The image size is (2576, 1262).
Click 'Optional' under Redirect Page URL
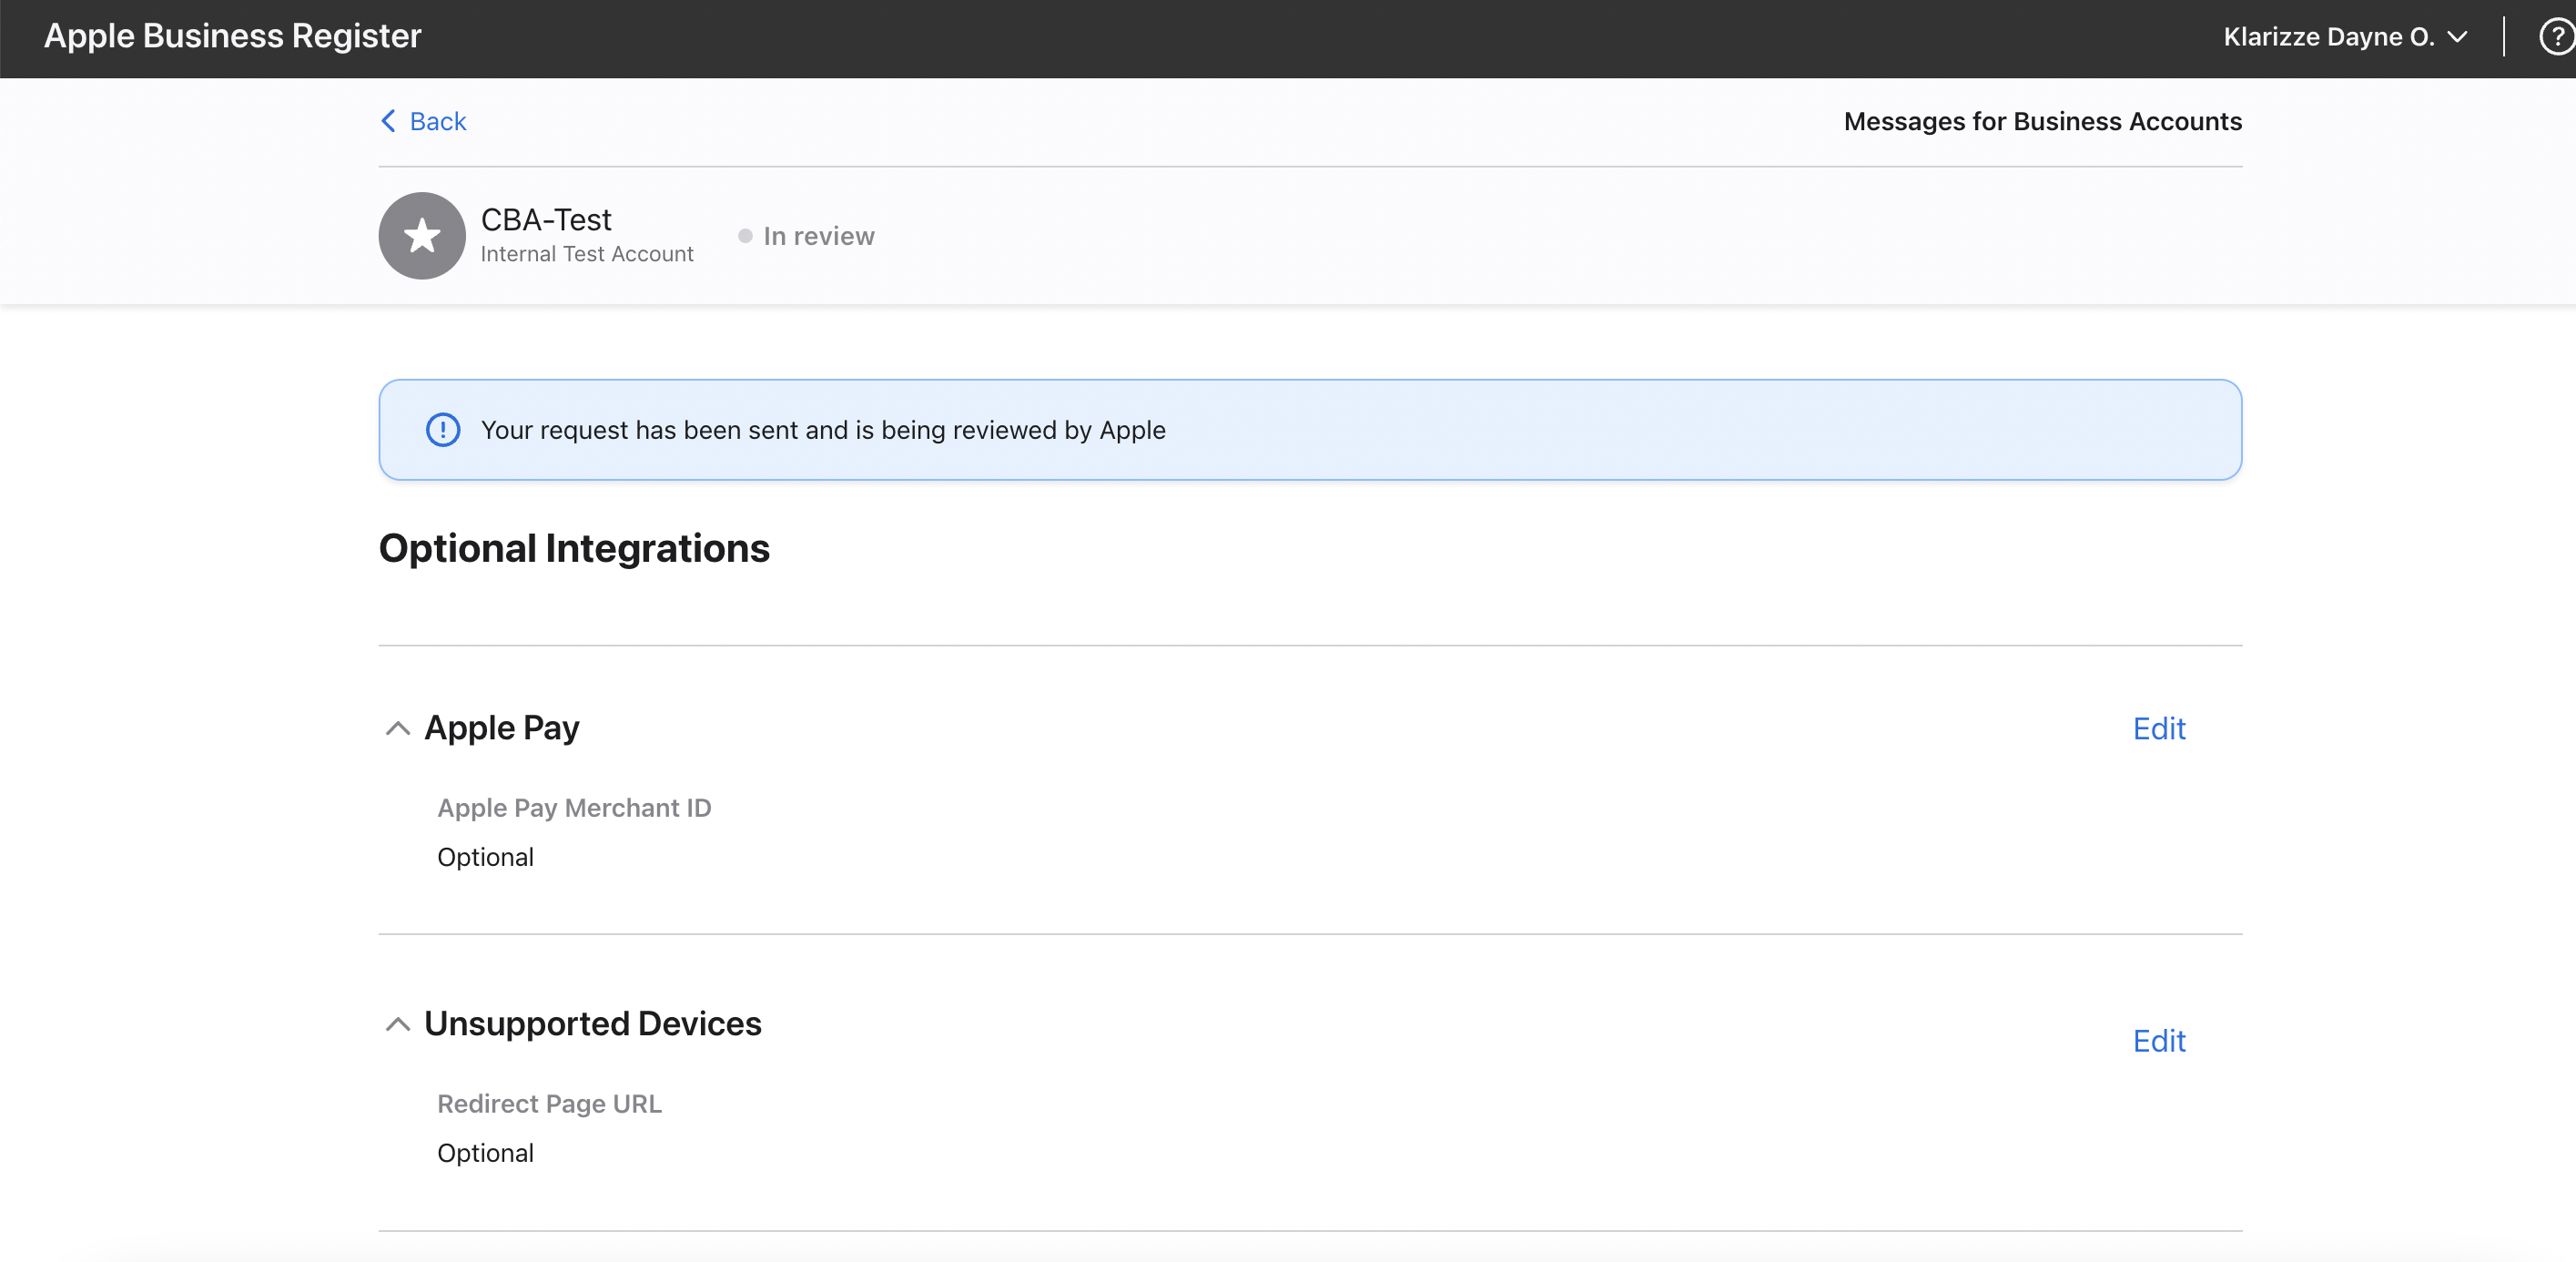coord(485,1153)
